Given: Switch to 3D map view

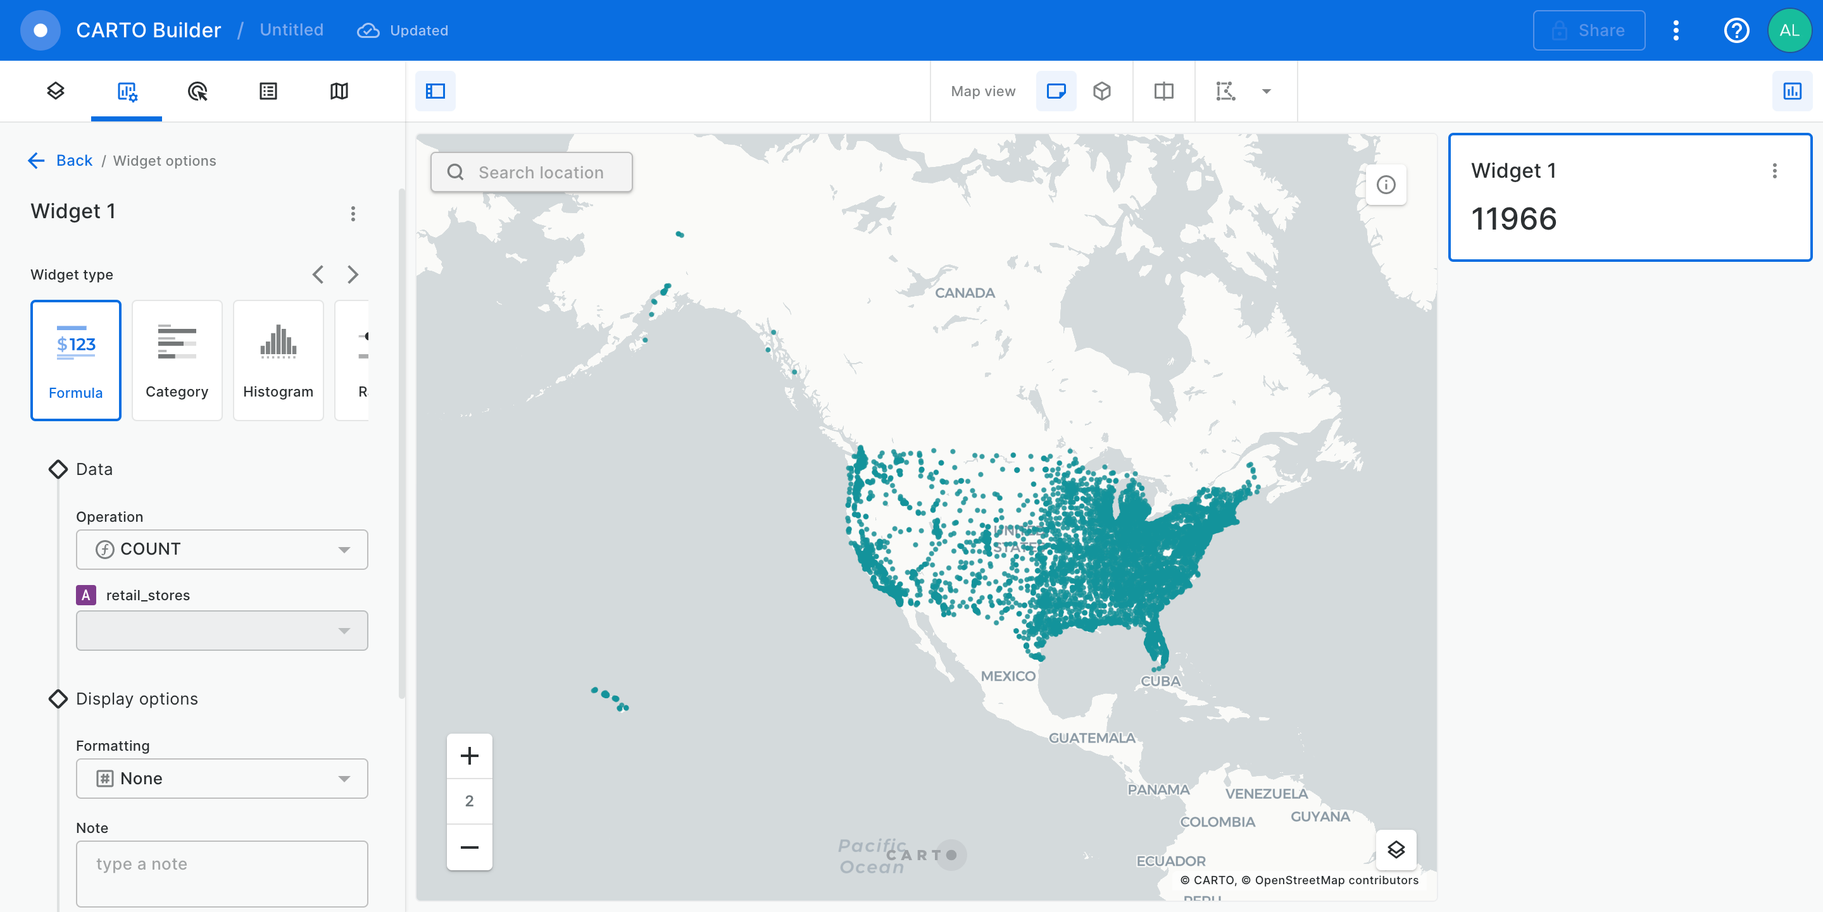Looking at the screenshot, I should click(1101, 91).
